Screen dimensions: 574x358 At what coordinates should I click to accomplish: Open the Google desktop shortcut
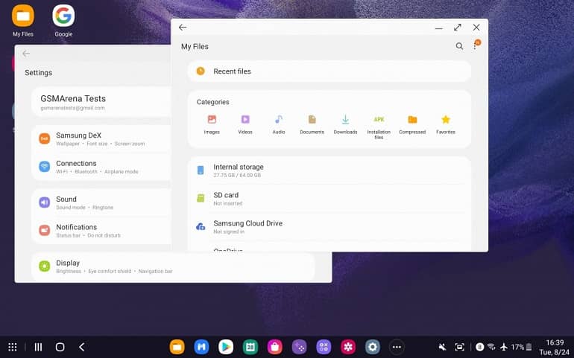[x=63, y=21]
